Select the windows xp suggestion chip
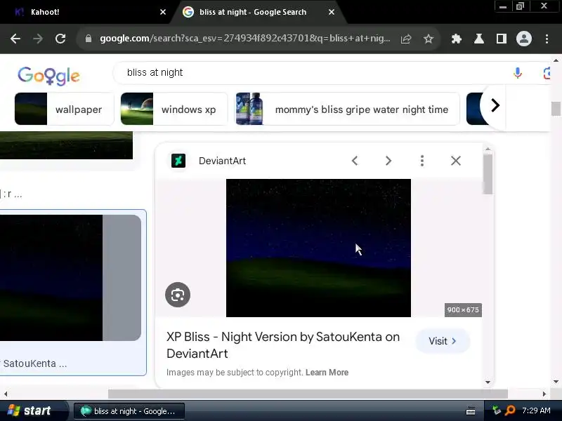562x421 pixels. coord(174,109)
